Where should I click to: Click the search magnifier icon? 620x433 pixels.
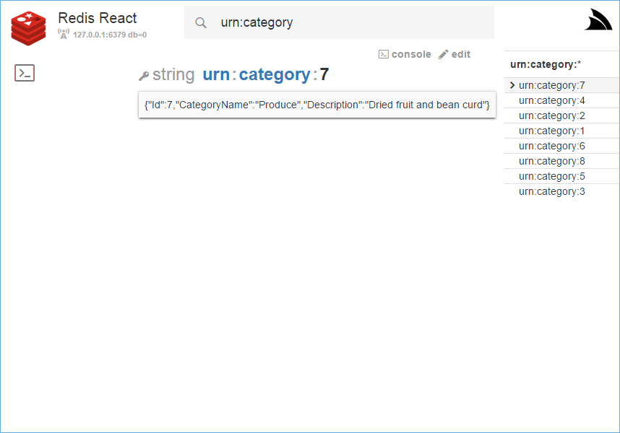pos(201,22)
